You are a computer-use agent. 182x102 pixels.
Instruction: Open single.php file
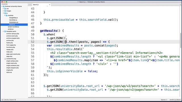coord(10,70)
